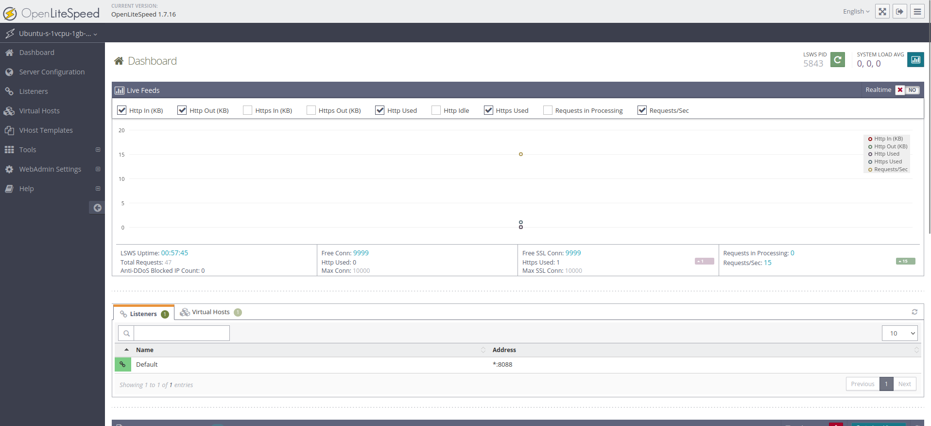The height and width of the screenshot is (426, 931).
Task: Switch to the Listeners tab
Action: [x=144, y=314]
